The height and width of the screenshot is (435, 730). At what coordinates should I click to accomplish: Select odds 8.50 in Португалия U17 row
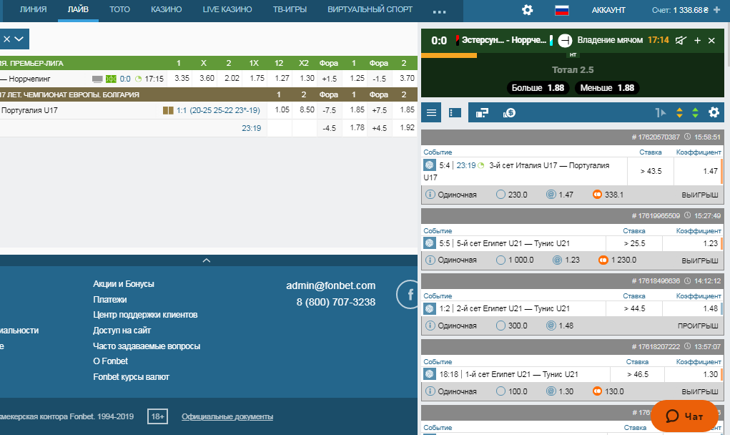click(x=307, y=110)
